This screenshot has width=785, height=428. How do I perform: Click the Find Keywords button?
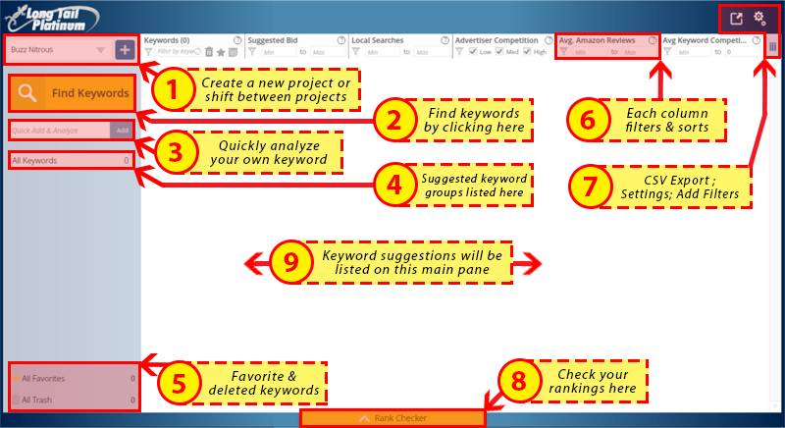tap(72, 93)
